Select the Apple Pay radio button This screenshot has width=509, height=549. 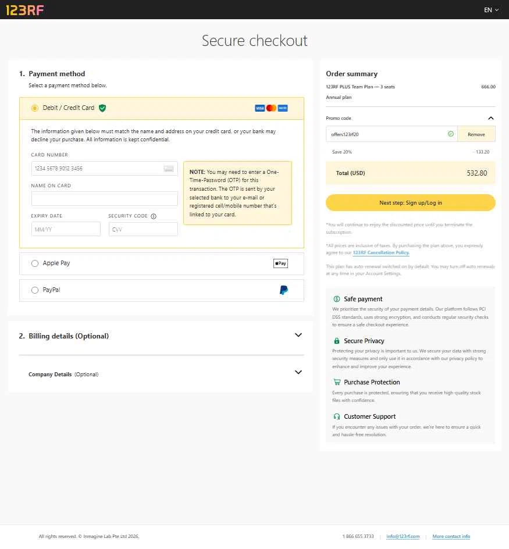tap(35, 263)
